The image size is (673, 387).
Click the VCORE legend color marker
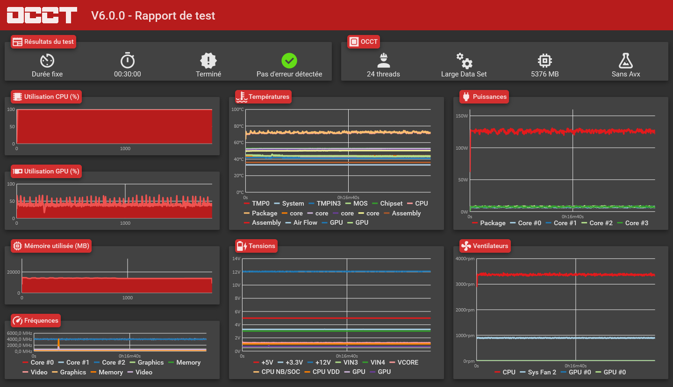[x=392, y=363]
